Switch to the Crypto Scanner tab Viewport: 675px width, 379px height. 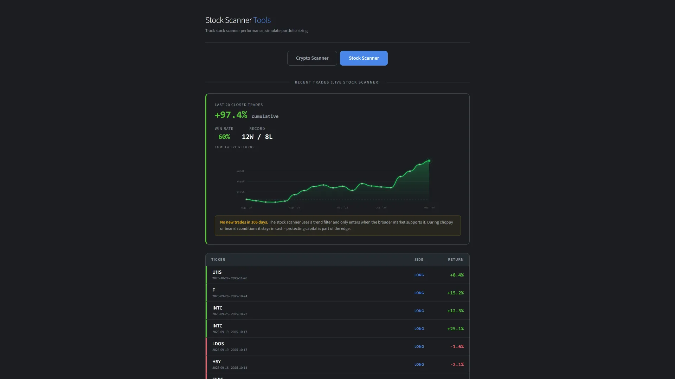pos(312,58)
